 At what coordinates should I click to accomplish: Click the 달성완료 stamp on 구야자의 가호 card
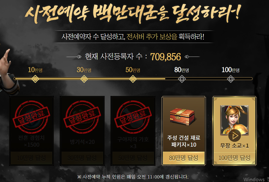[133, 116]
